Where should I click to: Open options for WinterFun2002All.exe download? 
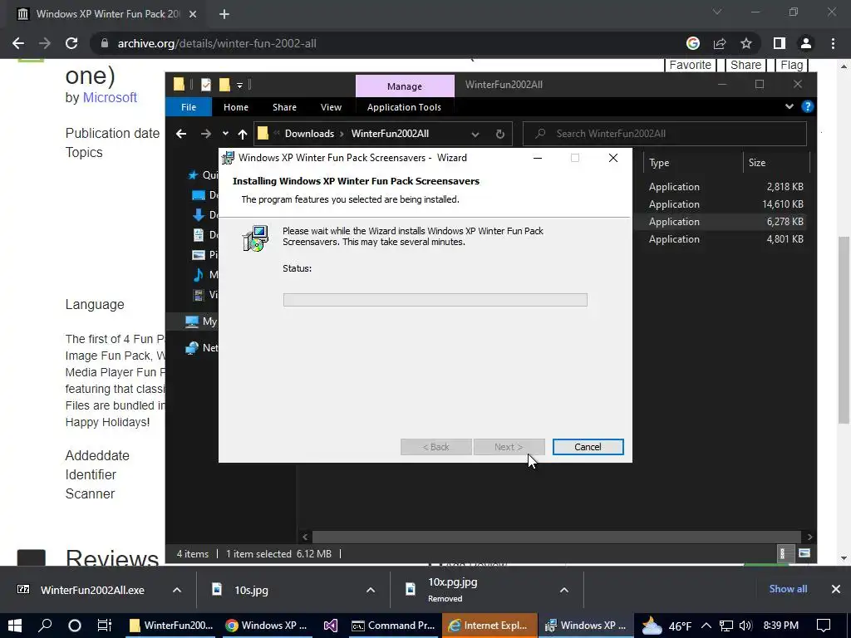point(177,591)
